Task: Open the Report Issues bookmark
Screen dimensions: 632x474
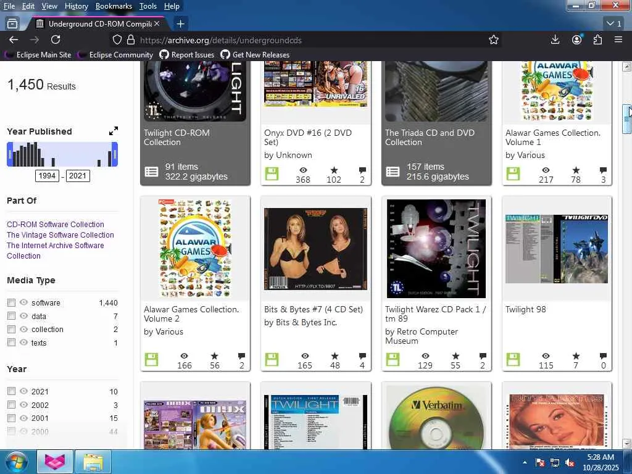Action: [186, 55]
